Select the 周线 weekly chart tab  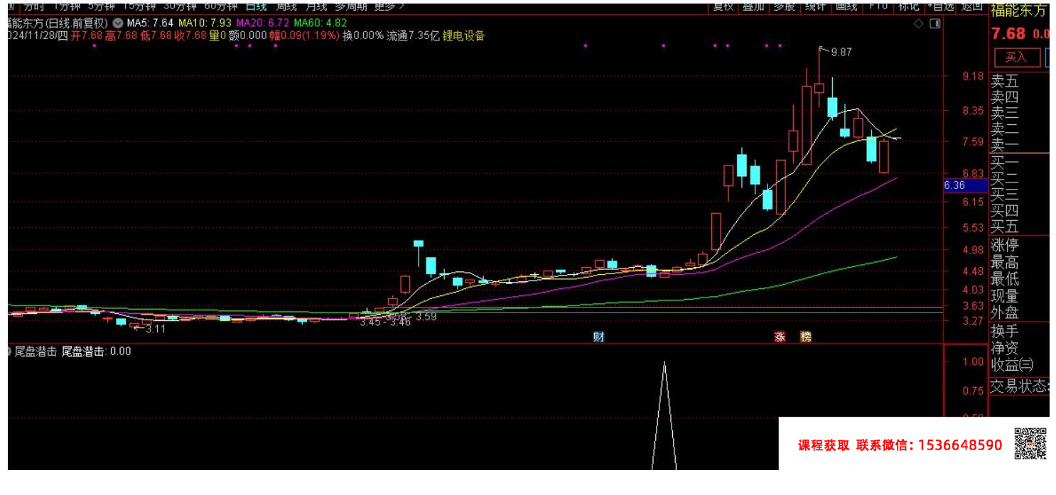pyautogui.click(x=286, y=6)
